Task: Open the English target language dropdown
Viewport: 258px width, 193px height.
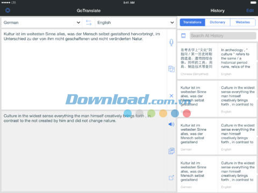Action: [135, 23]
